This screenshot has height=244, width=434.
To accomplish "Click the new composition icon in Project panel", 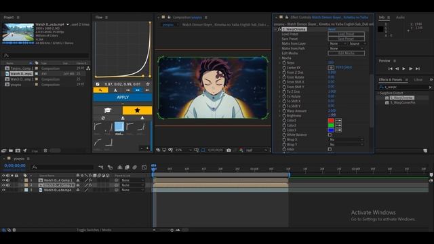I will pos(18,150).
